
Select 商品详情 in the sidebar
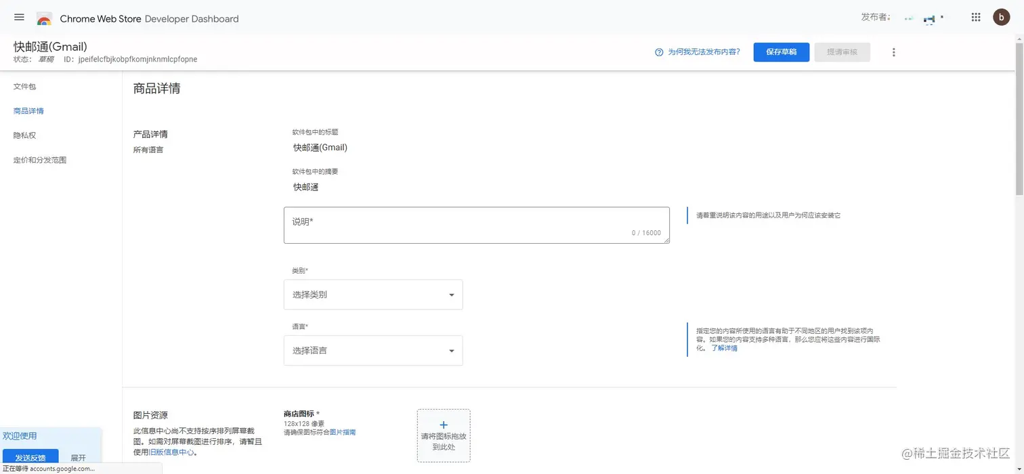(28, 111)
